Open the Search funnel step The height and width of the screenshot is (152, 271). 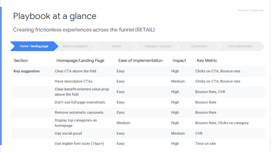tap(116, 46)
